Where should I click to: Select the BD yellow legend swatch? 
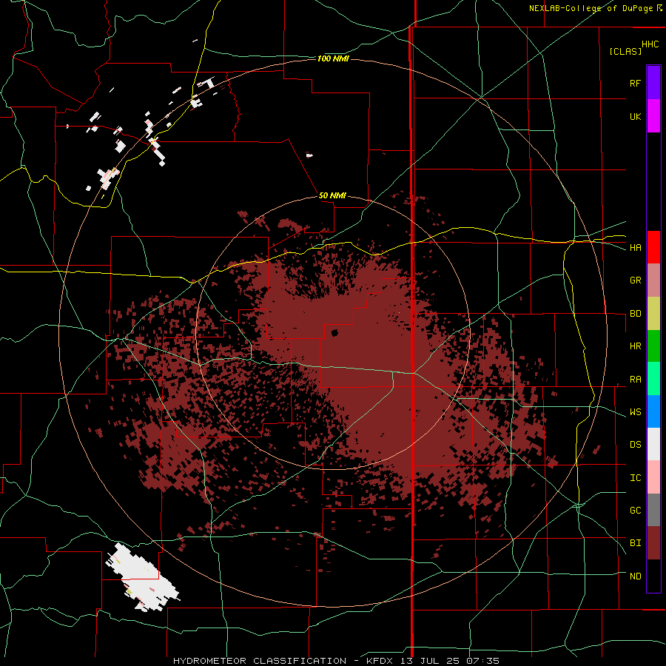[x=653, y=314]
